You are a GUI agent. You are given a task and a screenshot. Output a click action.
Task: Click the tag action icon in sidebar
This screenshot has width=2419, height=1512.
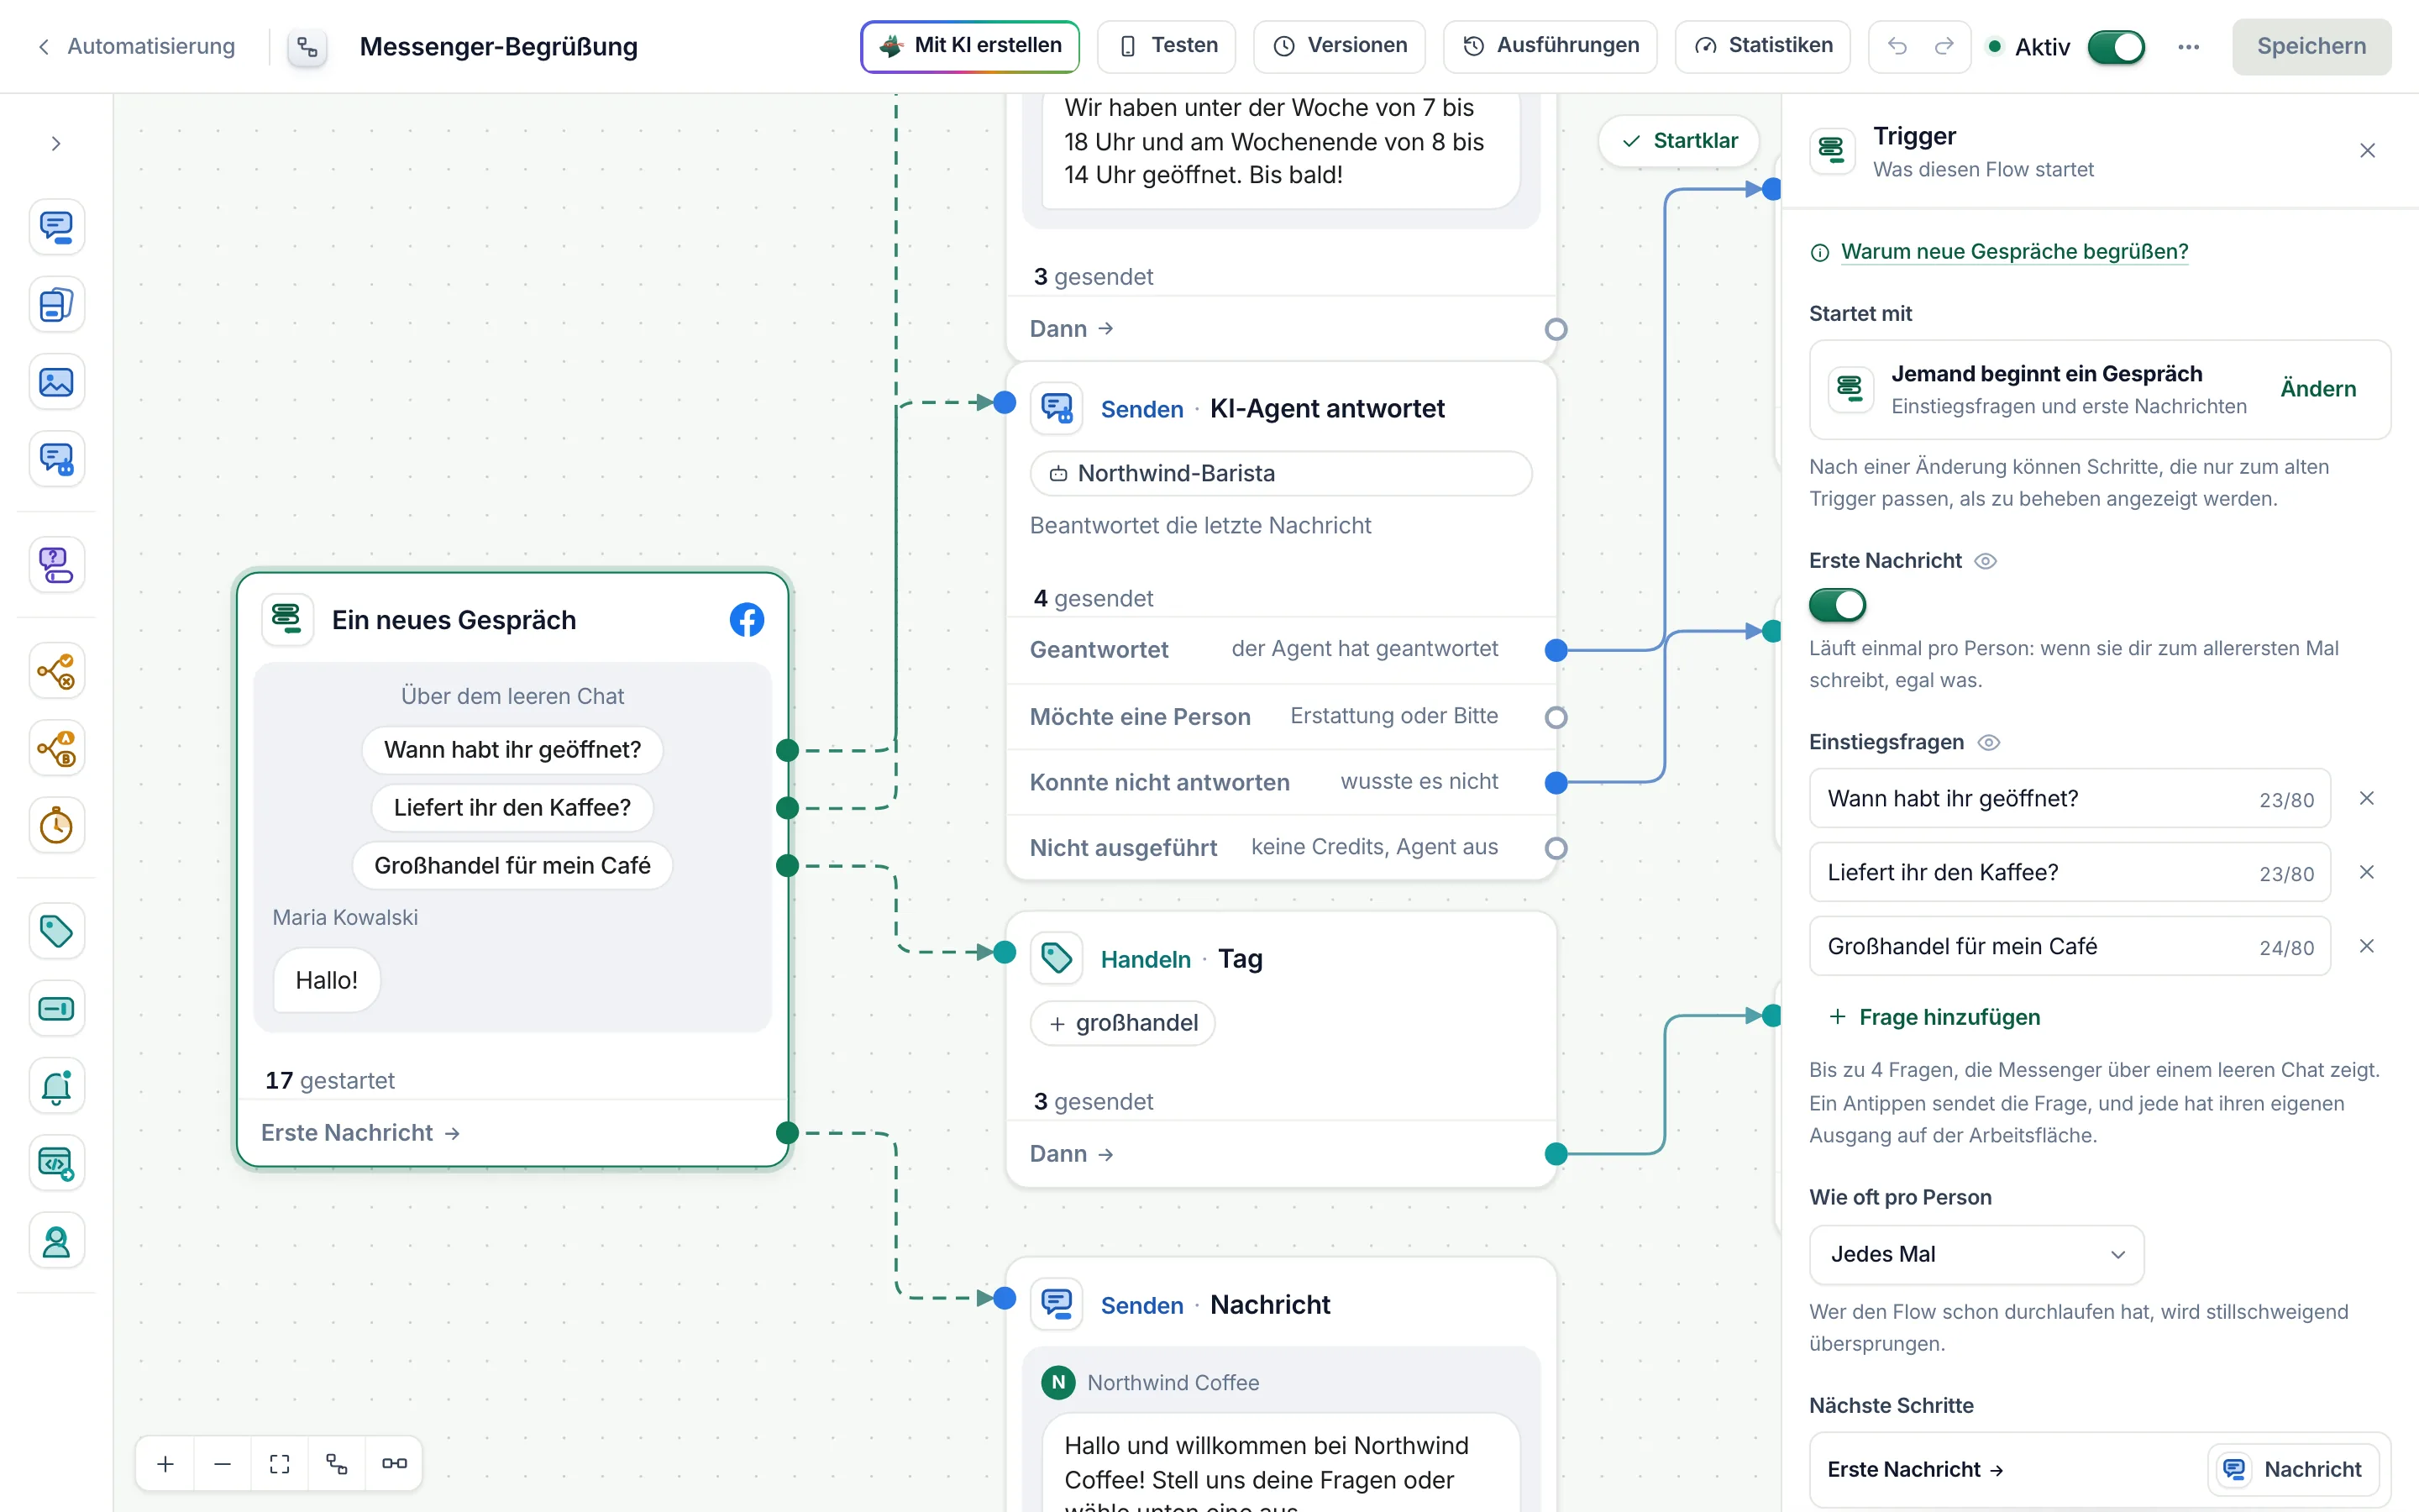[56, 931]
